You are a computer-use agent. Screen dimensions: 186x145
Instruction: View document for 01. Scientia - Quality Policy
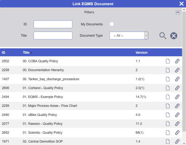click(168, 133)
